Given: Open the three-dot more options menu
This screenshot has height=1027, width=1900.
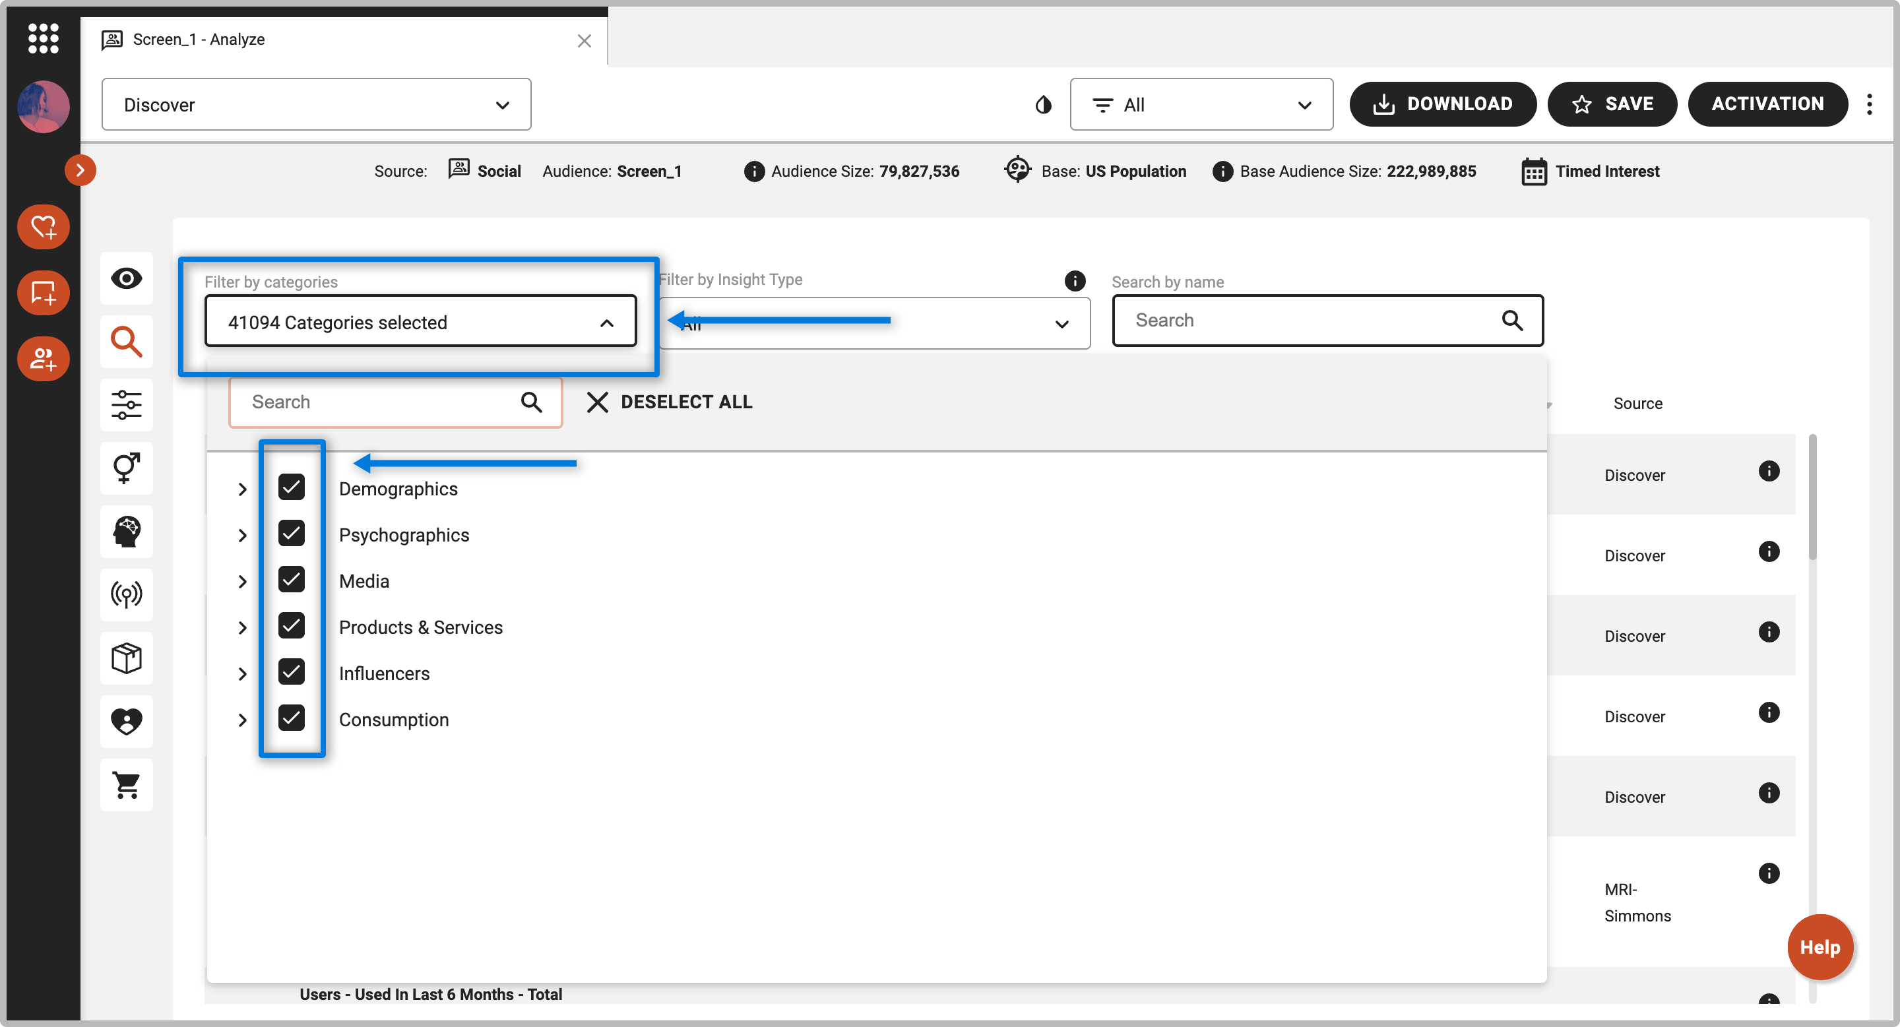Looking at the screenshot, I should (x=1868, y=105).
